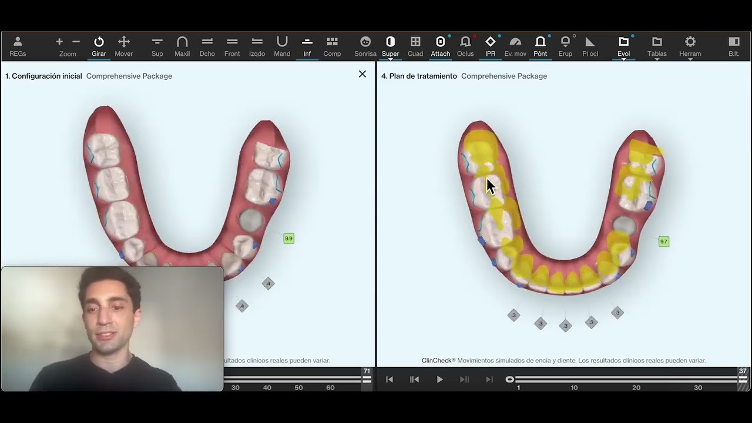Click the stage slider handle at 1
The image size is (752, 423).
[509, 380]
